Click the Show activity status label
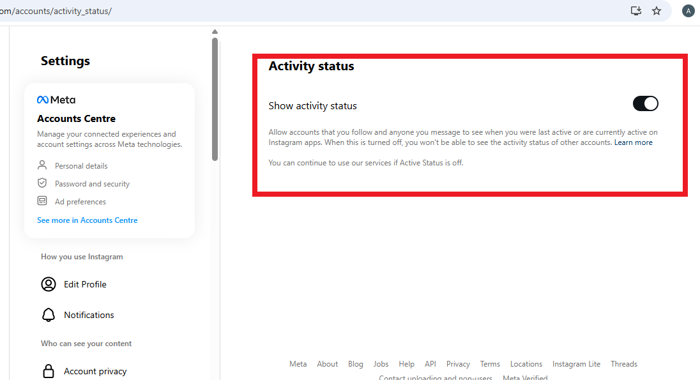Image resolution: width=700 pixels, height=380 pixels. coord(312,106)
